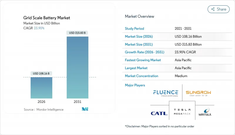Click the Share button
The image size is (235, 135).
pyautogui.click(x=219, y=9)
